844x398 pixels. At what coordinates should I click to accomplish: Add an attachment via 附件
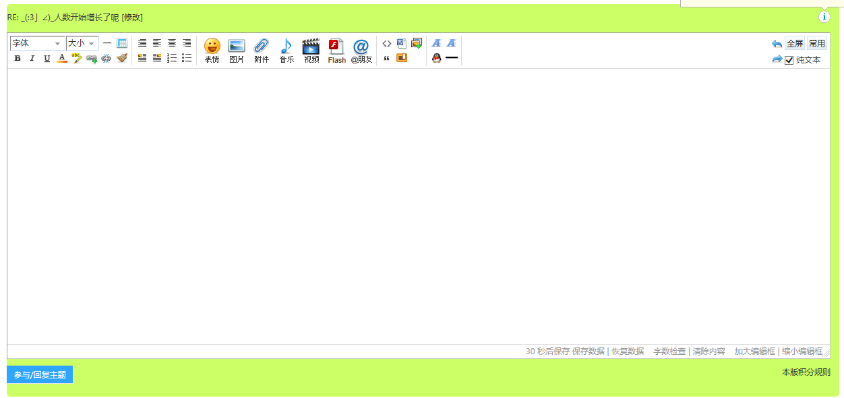pos(262,51)
